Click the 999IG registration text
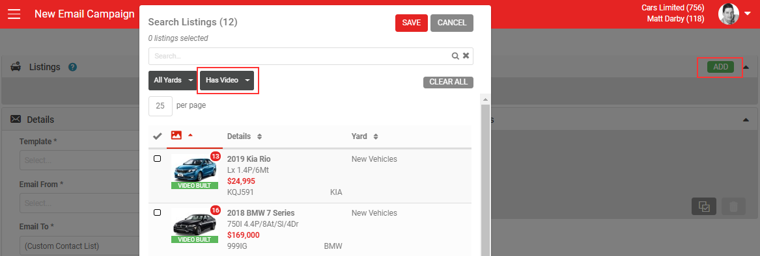The width and height of the screenshot is (760, 256). click(x=238, y=246)
